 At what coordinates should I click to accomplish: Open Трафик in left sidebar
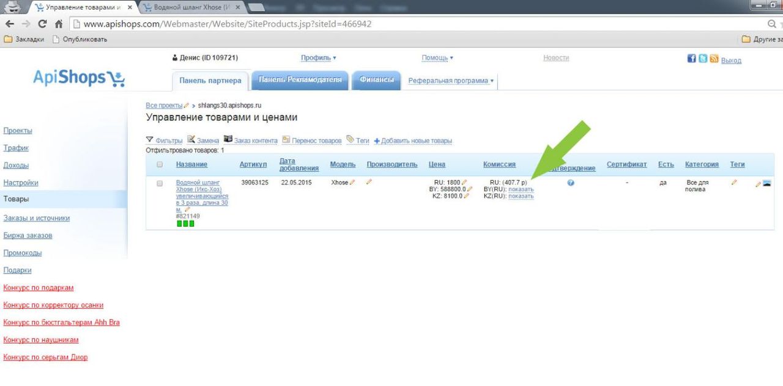[x=16, y=148]
